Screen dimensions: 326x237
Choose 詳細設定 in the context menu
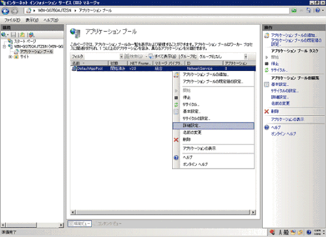(x=213, y=126)
